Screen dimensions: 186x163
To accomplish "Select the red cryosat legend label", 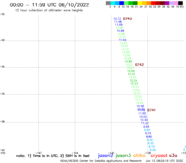I will [x=159, y=156].
